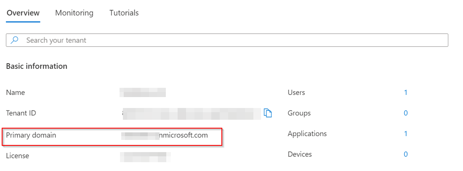Copy the Tenant ID to clipboard

tap(268, 113)
